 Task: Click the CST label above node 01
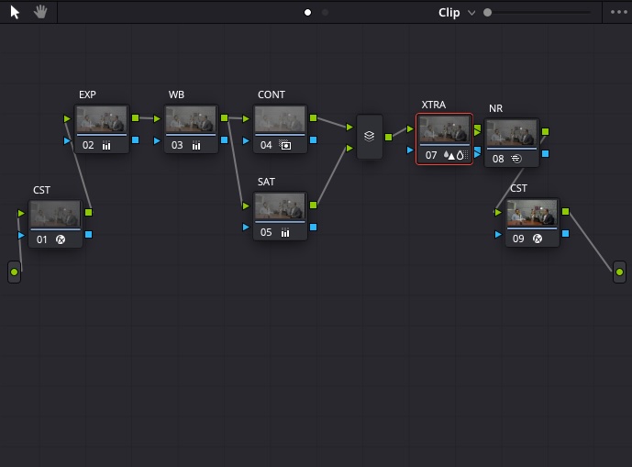tap(41, 190)
